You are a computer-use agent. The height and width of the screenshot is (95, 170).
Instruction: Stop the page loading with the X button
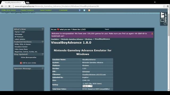click(9, 6)
